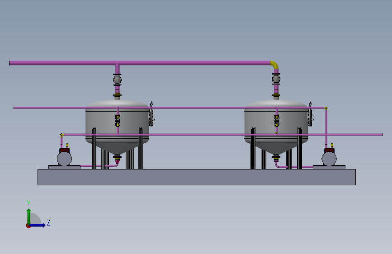392x254 pixels.
Task: Pick the side manhole flange on left tank
Action: [151, 118]
